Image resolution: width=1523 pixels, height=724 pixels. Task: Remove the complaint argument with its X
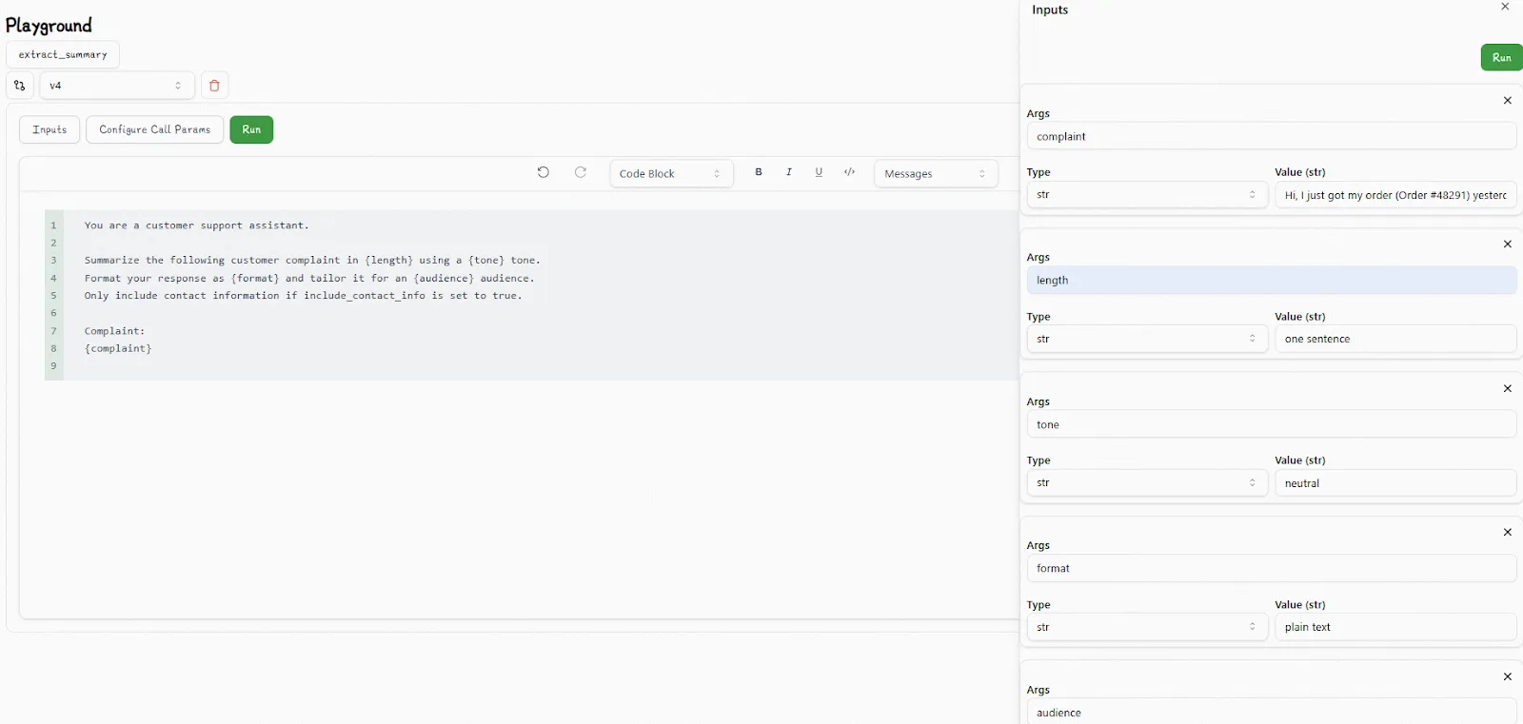[1507, 101]
